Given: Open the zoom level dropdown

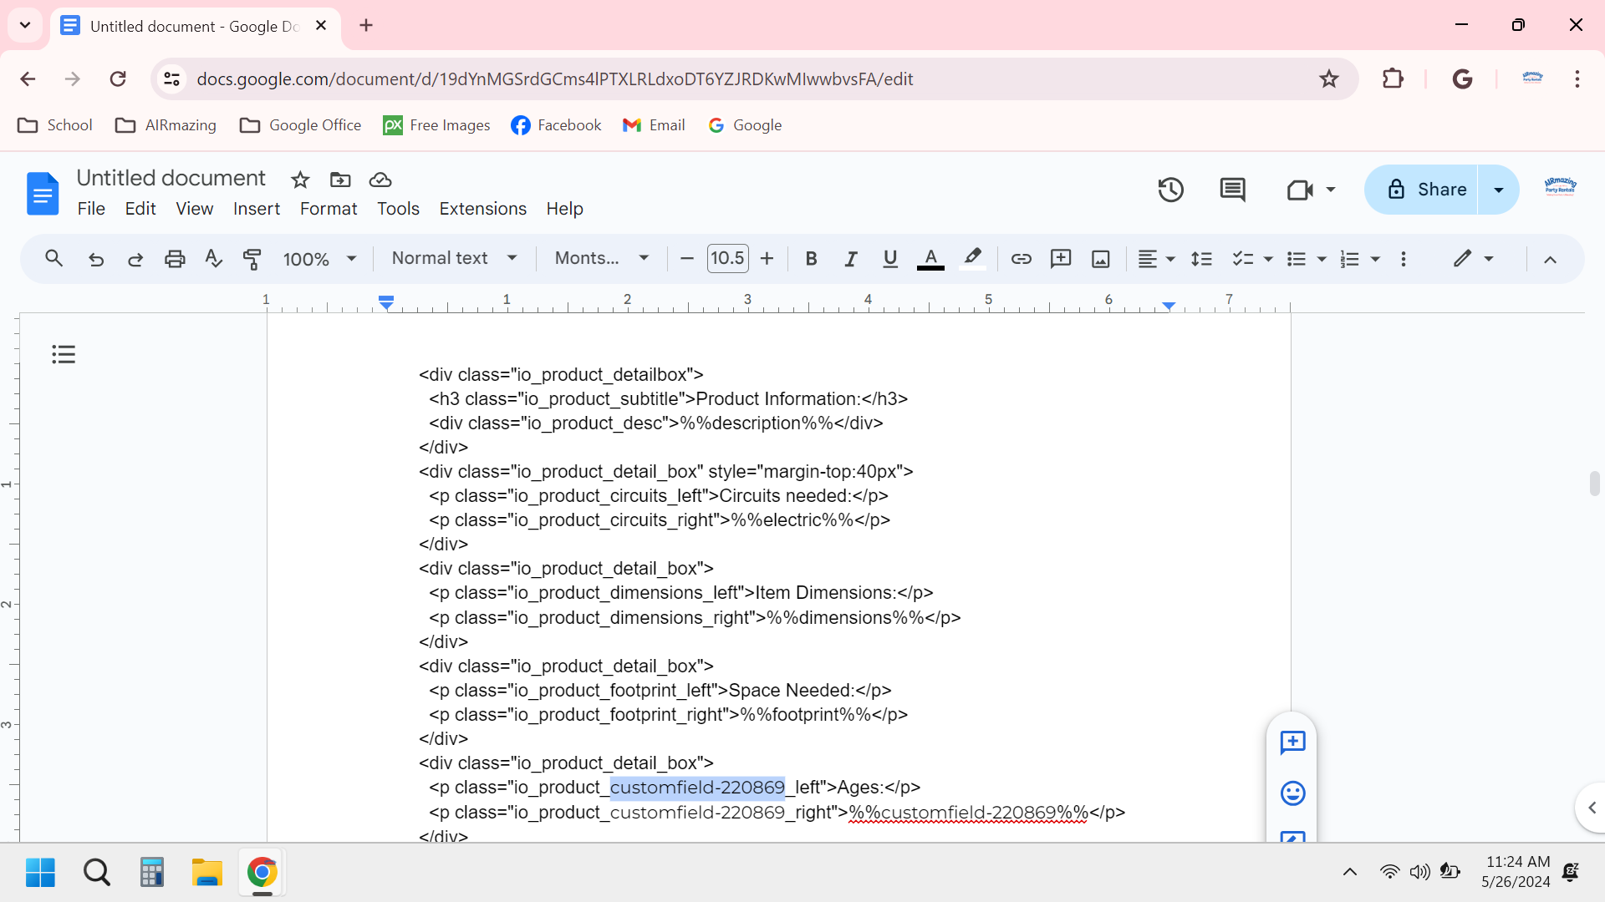Looking at the screenshot, I should [320, 259].
